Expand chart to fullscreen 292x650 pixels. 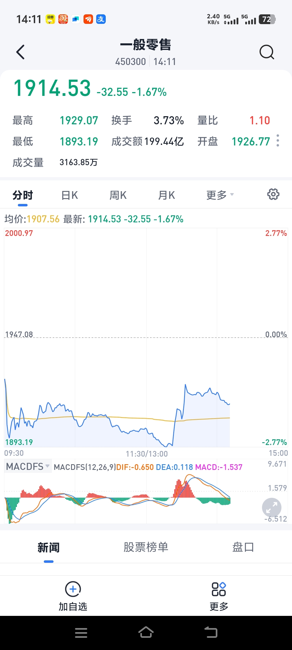271,508
